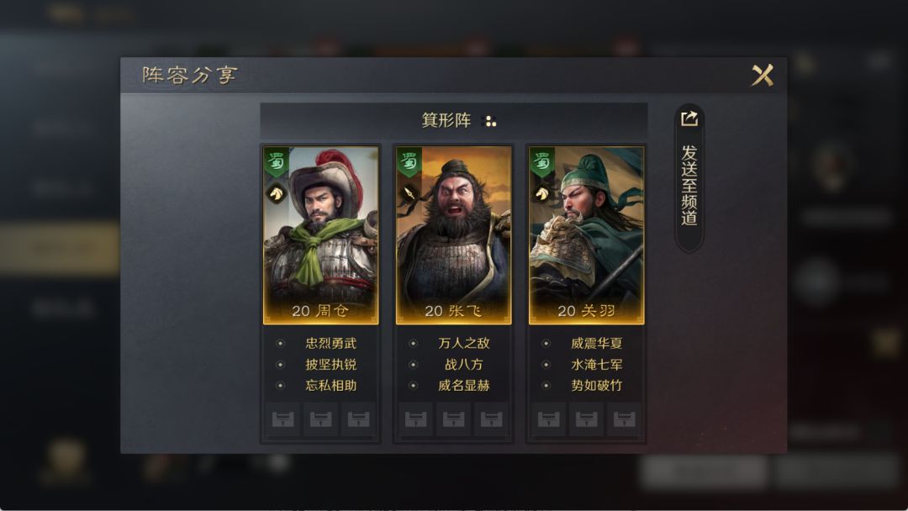Select the 关羽 hero card portrait
The width and height of the screenshot is (908, 511).
[x=586, y=235]
